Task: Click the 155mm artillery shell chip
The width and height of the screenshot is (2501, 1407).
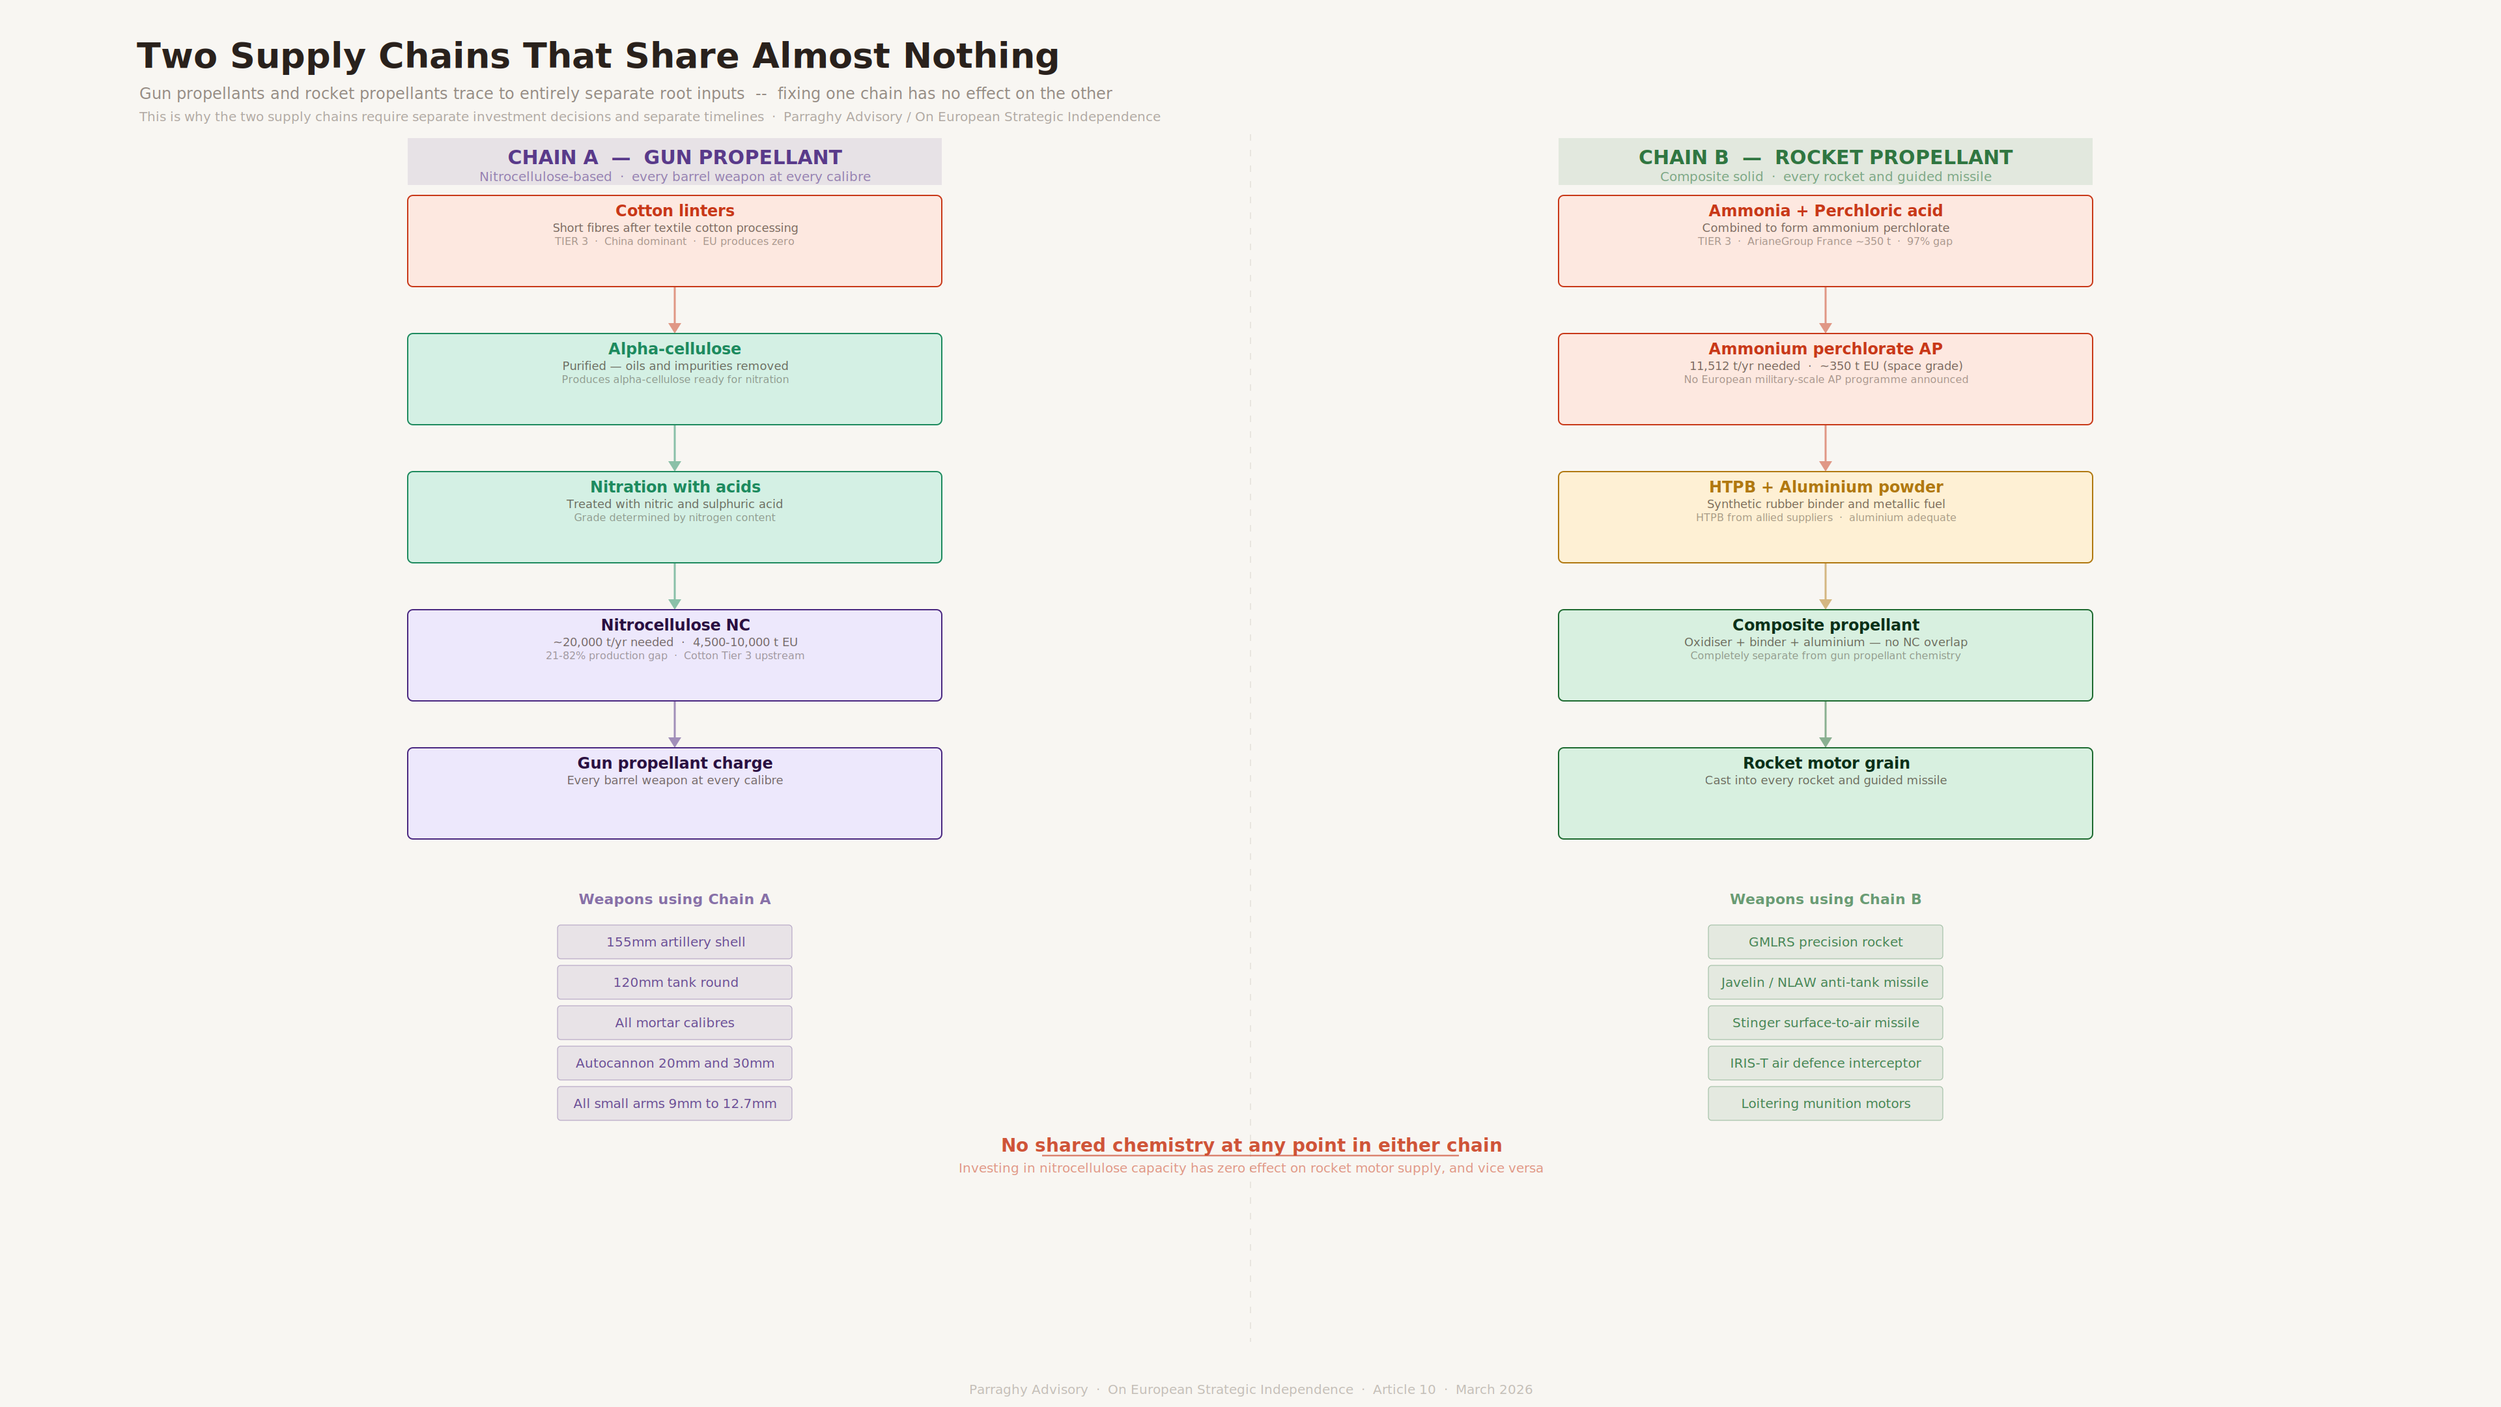Action: click(x=675, y=942)
